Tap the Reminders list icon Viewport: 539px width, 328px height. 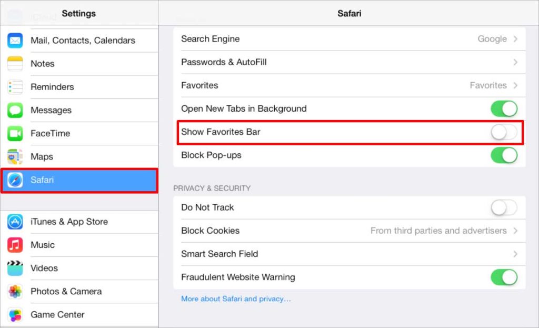[x=15, y=87]
